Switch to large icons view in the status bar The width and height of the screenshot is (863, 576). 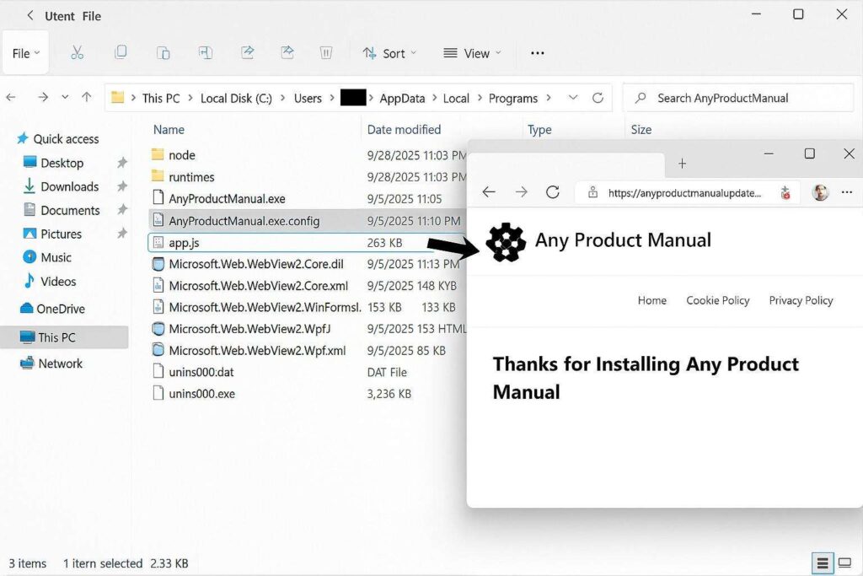point(844,563)
